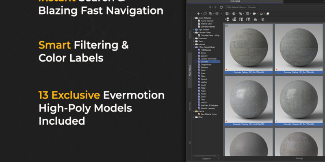This screenshot has width=325, height=162.
Task: Select the Ceramic & Porcelain category
Action: click(x=208, y=59)
